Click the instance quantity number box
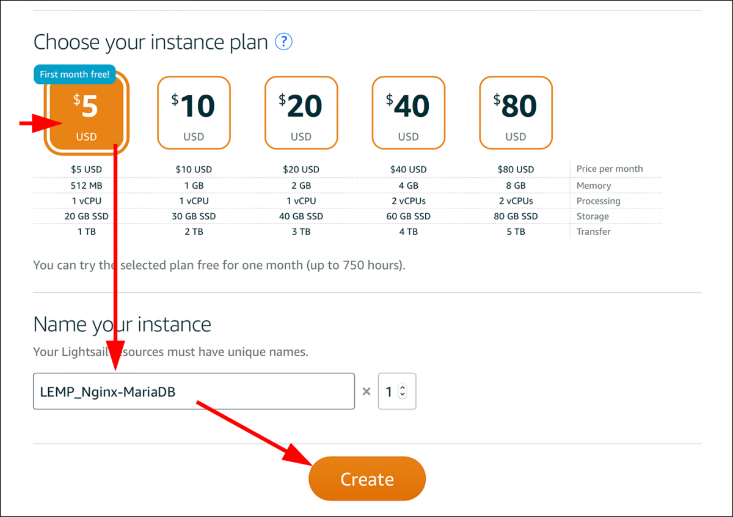 point(390,391)
